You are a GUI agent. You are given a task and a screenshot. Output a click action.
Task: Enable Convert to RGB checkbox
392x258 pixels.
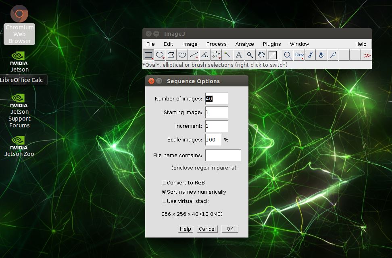point(164,183)
